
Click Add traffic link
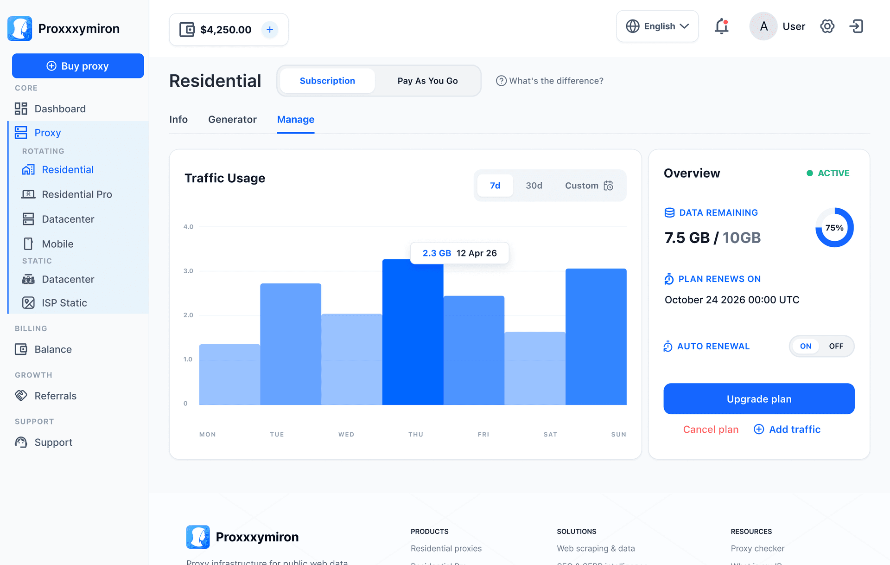click(787, 430)
